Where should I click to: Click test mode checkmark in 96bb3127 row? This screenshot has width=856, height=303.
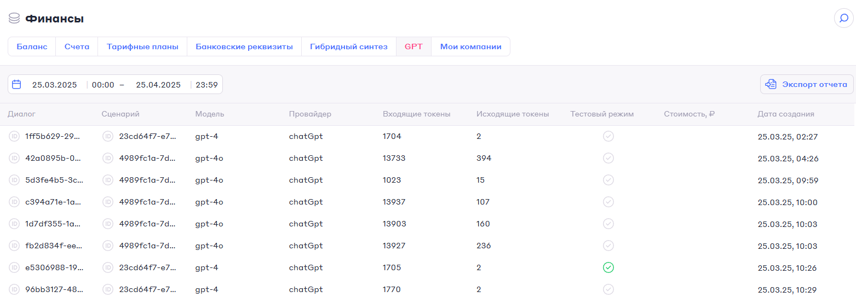pyautogui.click(x=608, y=289)
